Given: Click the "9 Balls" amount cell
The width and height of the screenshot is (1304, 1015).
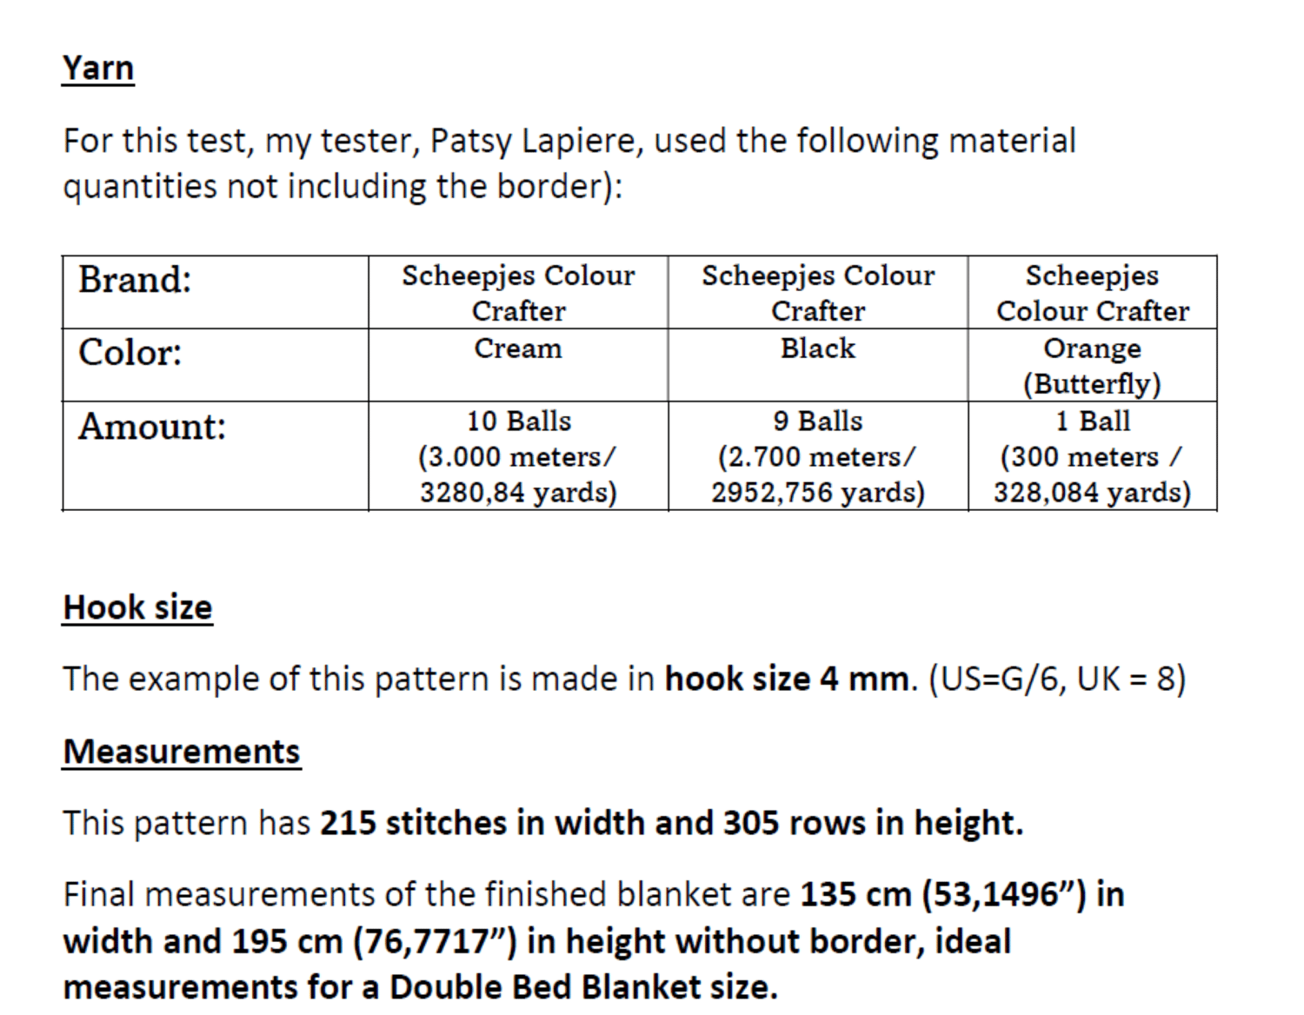Looking at the screenshot, I should pos(817,421).
